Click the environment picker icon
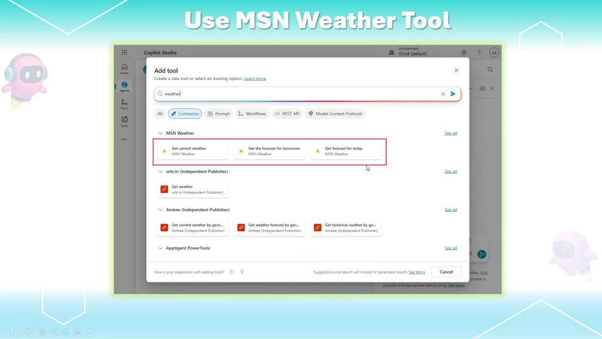This screenshot has width=602, height=339. 392,52
